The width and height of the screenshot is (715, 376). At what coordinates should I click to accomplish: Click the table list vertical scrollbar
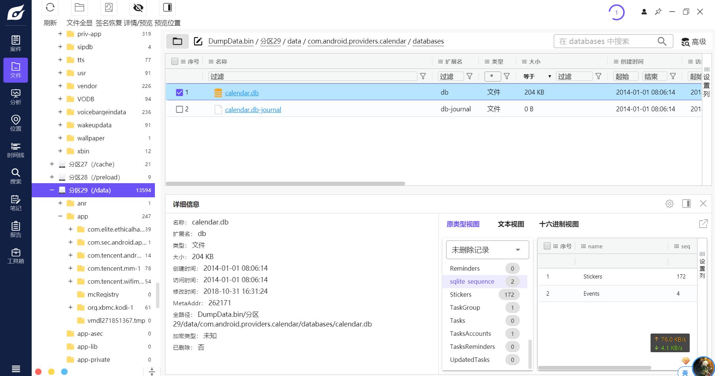pyautogui.click(x=530, y=354)
